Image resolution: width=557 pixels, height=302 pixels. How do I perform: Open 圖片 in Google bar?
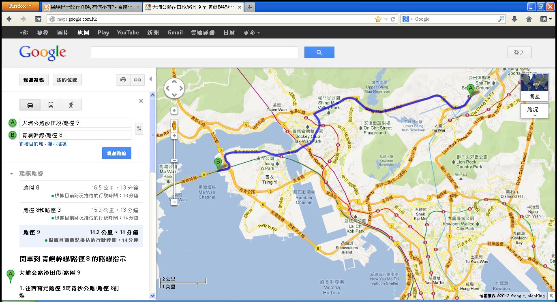tap(63, 33)
